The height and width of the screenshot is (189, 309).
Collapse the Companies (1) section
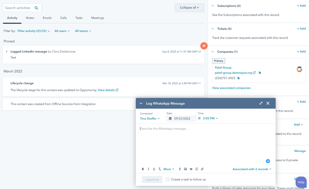click(x=212, y=52)
